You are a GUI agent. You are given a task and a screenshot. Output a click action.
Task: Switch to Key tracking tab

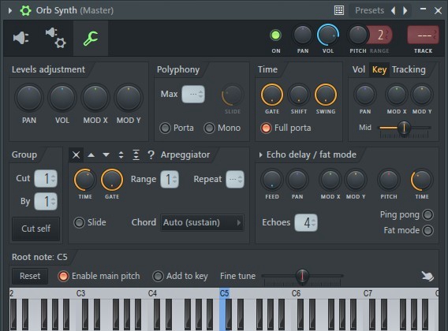tap(379, 69)
